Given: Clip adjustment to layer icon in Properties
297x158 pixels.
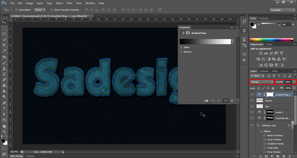Looking at the screenshot, I should click(206, 101).
